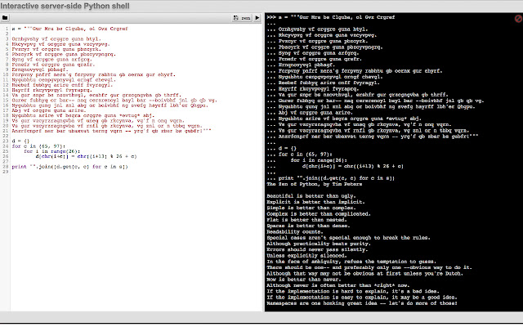This screenshot has height=327, width=523.
Task: Clear the console using the red stop icon
Action: click(518, 19)
